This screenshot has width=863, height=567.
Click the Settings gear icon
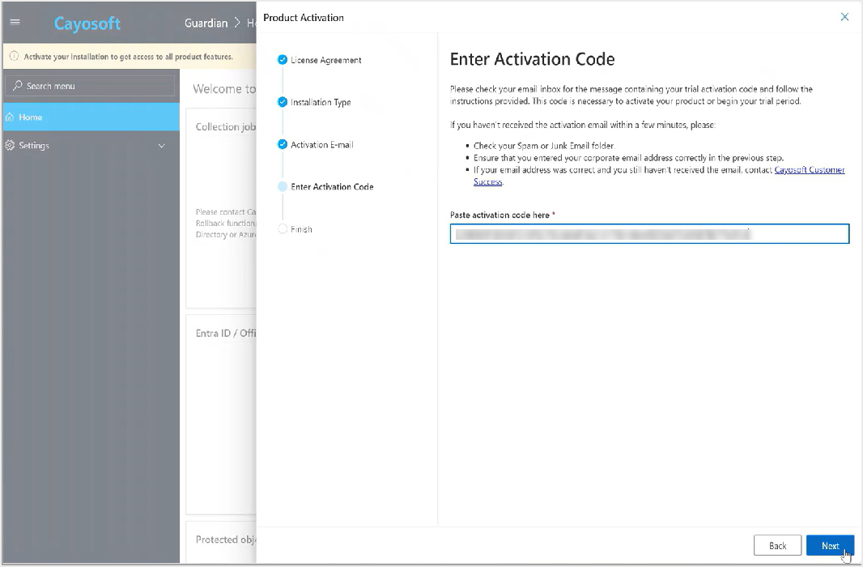pos(10,145)
